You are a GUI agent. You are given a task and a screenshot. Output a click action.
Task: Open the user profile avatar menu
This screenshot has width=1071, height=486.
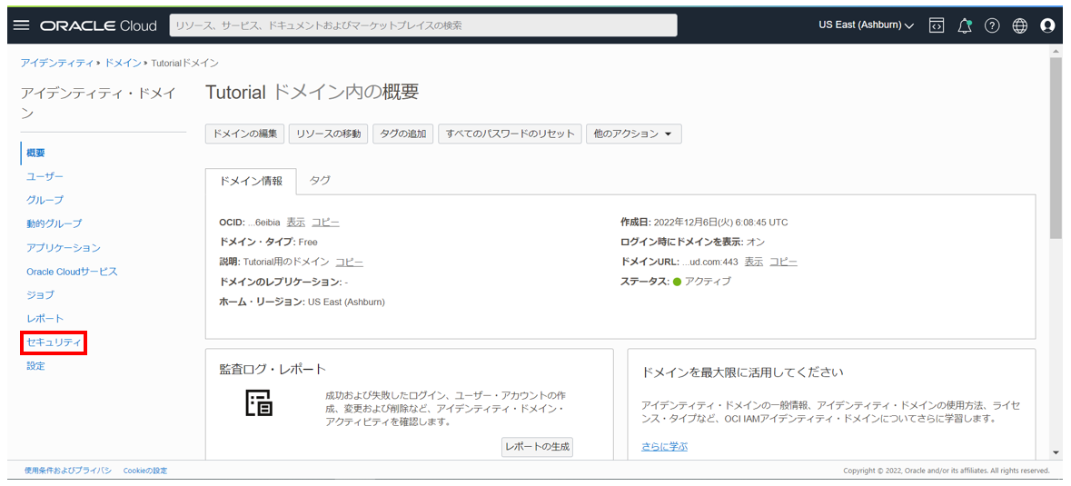(1047, 25)
